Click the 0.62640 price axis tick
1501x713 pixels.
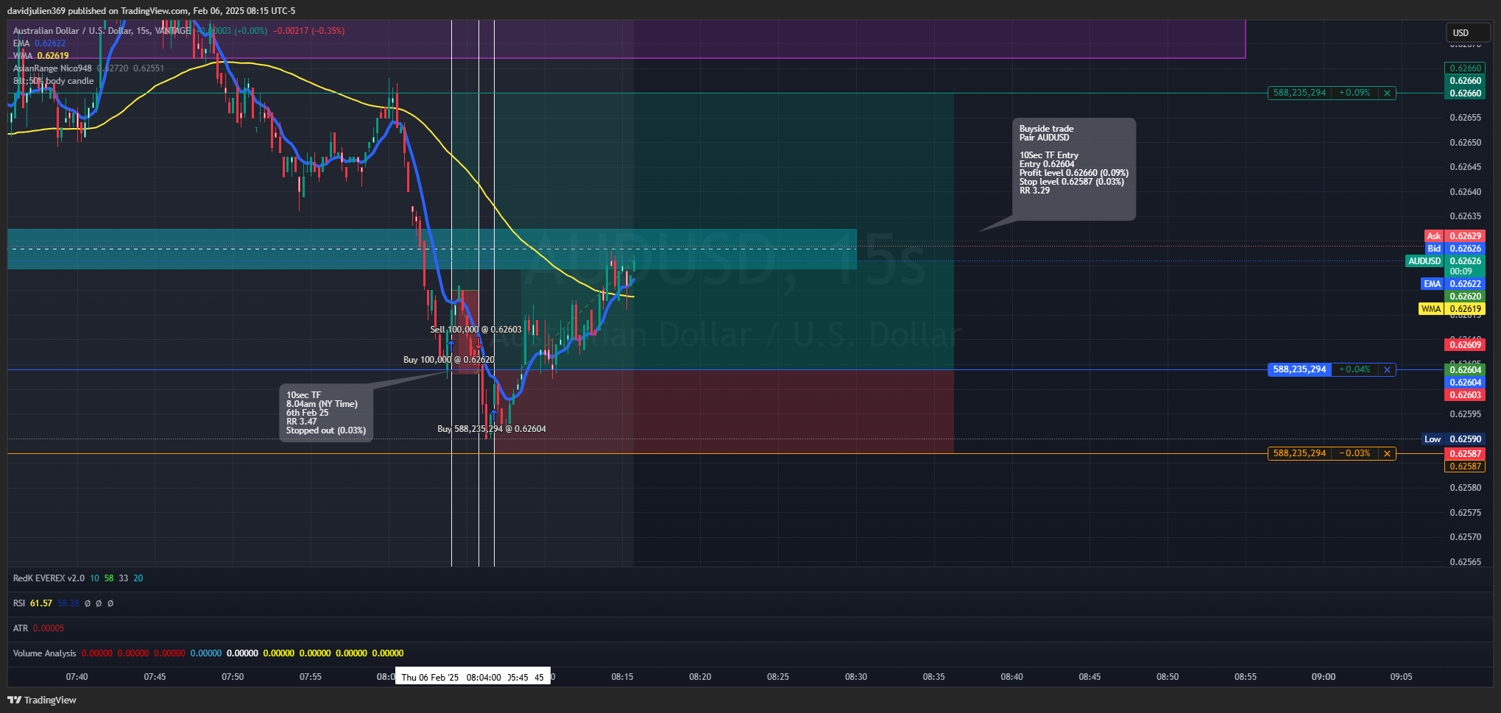[1465, 192]
